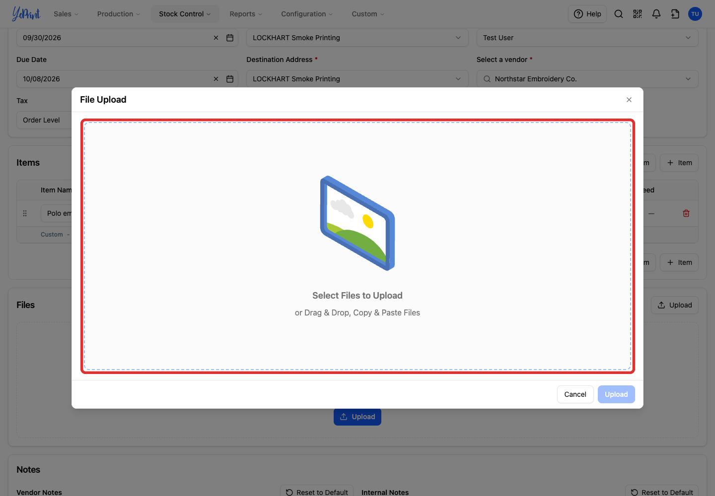Click the Polo item name field

click(56, 213)
